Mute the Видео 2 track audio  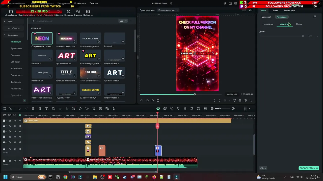pyautogui.click(x=15, y=161)
